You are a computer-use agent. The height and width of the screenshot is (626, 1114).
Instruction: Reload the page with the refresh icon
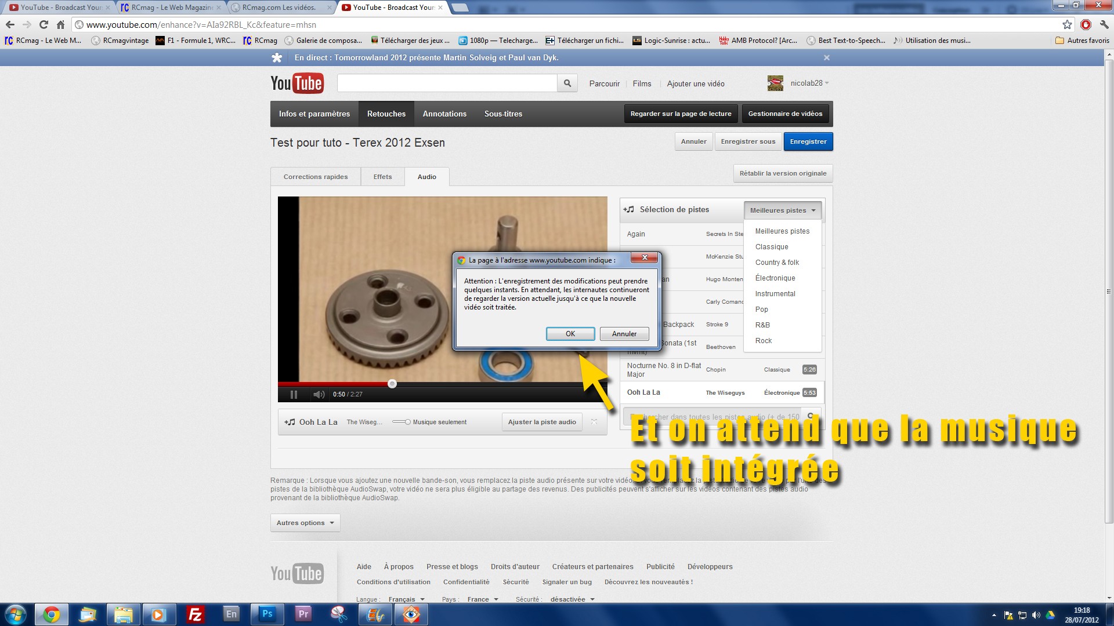coord(44,24)
